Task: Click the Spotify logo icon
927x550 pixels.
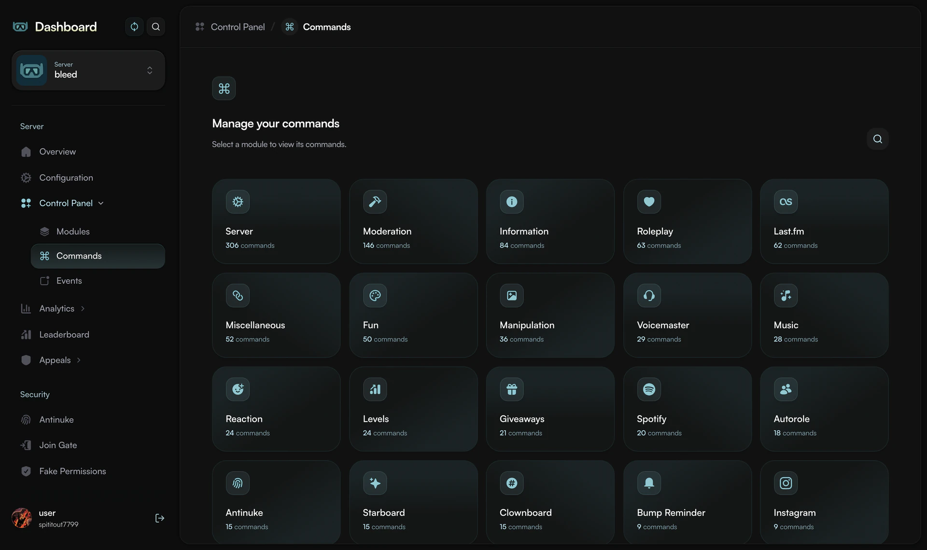Action: click(x=649, y=389)
